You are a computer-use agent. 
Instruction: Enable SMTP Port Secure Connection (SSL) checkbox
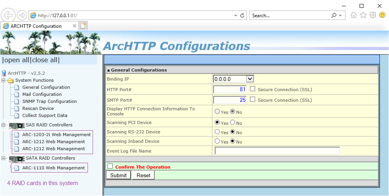point(252,99)
